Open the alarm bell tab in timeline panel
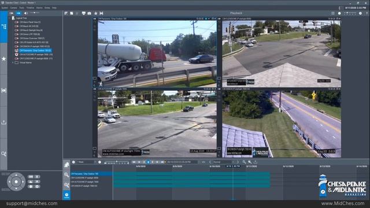The height and width of the screenshot is (208, 370). point(66,165)
